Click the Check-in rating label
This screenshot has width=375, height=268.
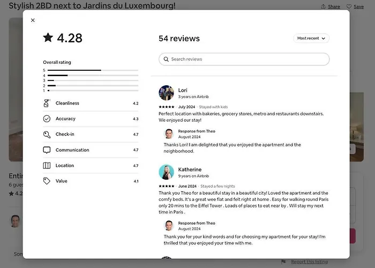[65, 134]
